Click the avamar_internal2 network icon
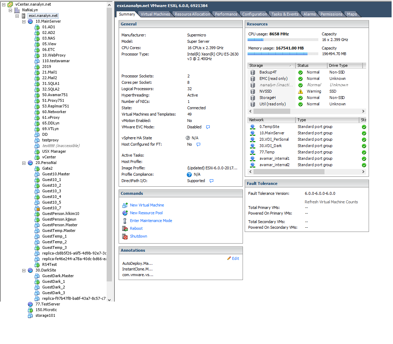 253,165
